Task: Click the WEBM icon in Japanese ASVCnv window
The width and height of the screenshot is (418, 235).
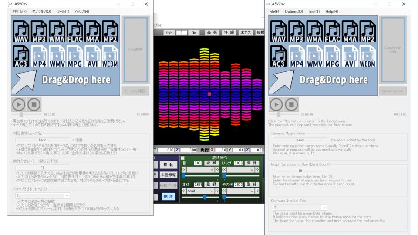Action: pos(110,56)
